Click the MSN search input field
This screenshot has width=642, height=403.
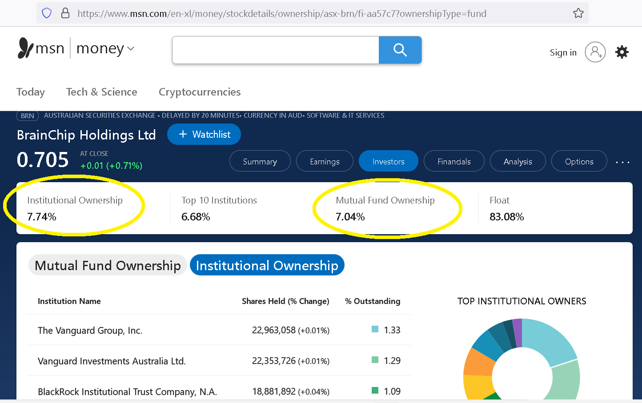click(x=276, y=50)
